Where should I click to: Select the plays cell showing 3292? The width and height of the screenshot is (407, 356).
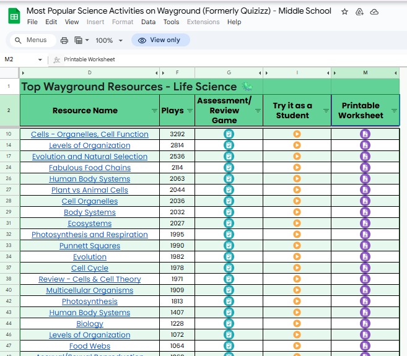177,134
